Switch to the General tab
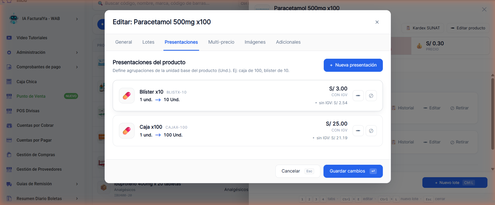Viewport: 495px width, 205px height. pos(124,42)
